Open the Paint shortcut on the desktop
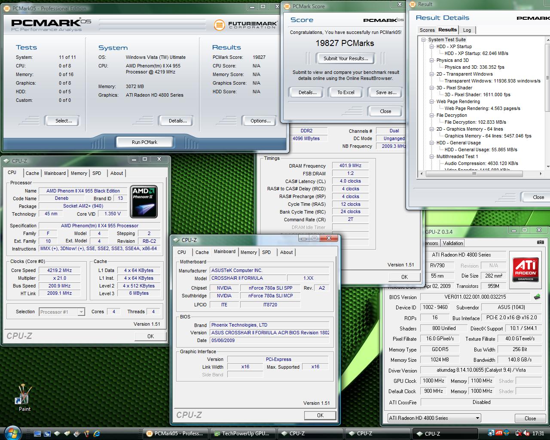Screen dimensions: 550x440 pos(24,398)
